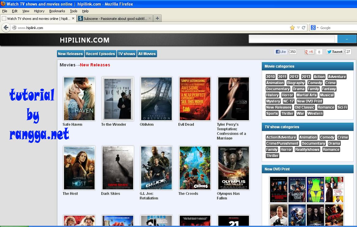The height and width of the screenshot is (227, 357).
Task: Open the Help menu
Action: [85, 11]
